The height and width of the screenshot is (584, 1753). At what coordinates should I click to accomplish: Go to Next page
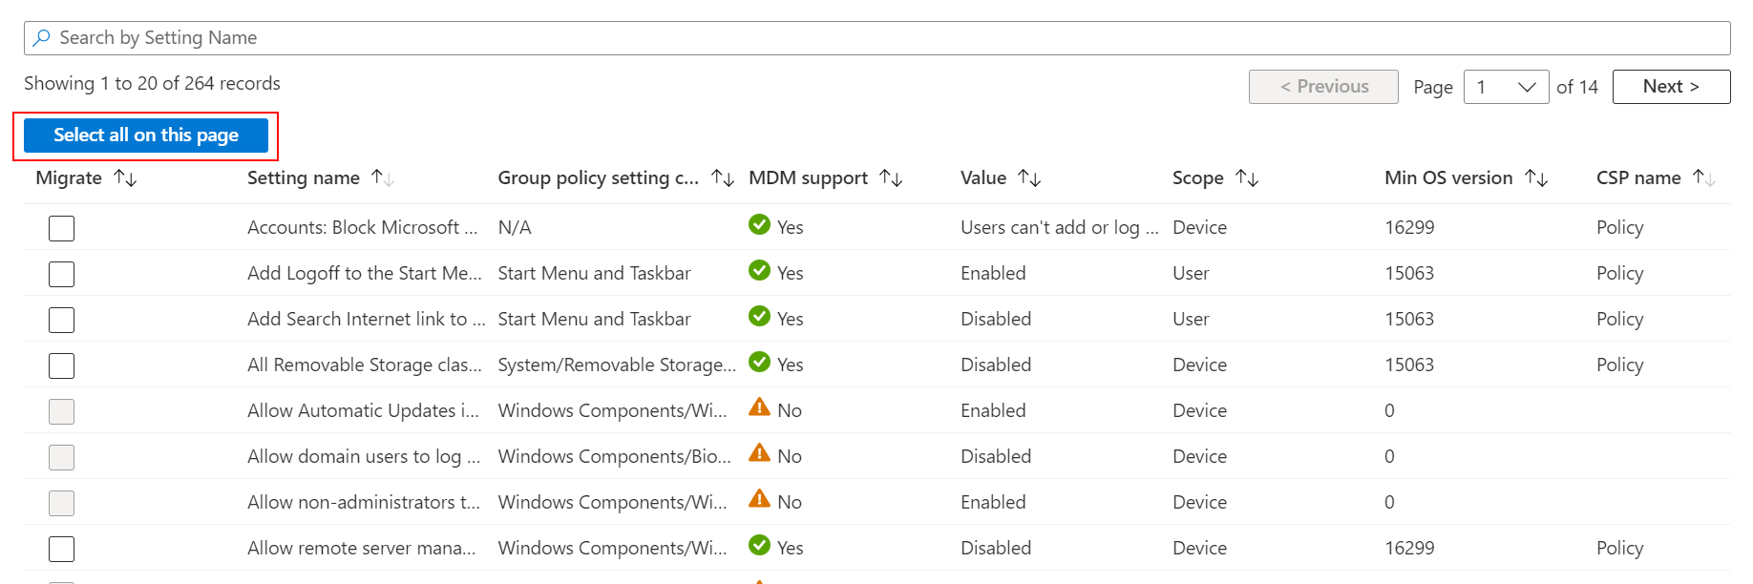[1671, 87]
